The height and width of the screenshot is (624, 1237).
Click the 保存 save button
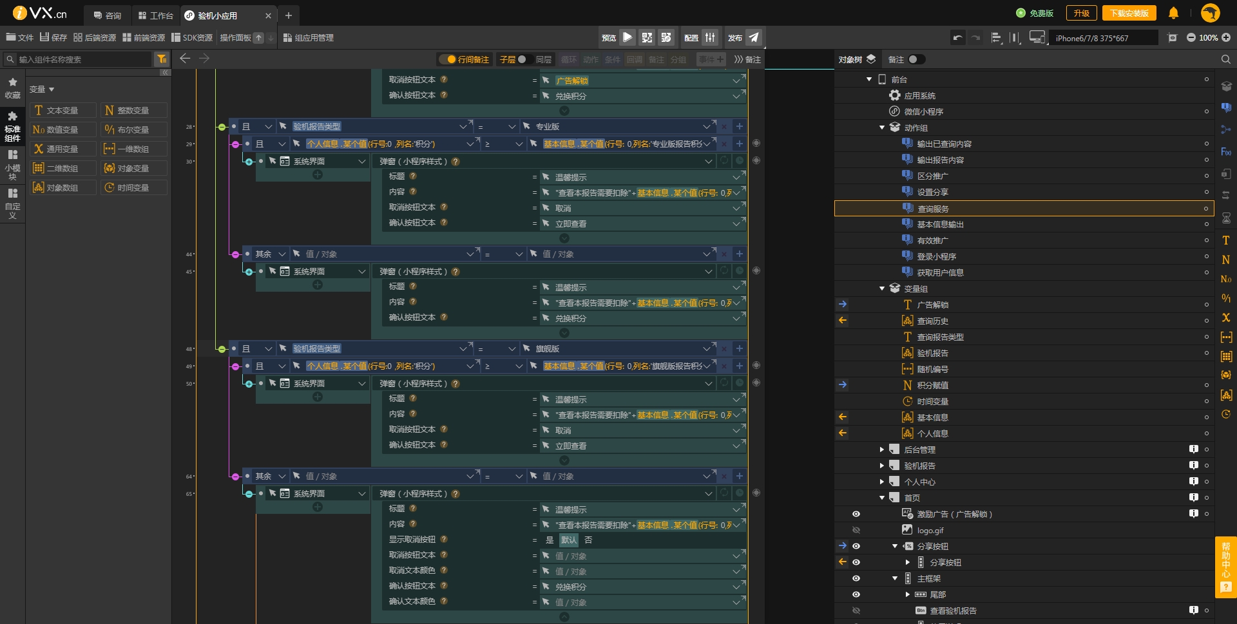point(53,38)
